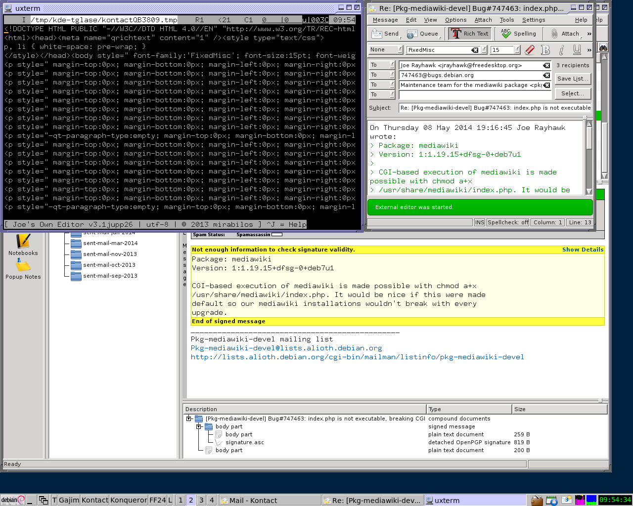Click the Select... recipients button

[573, 94]
